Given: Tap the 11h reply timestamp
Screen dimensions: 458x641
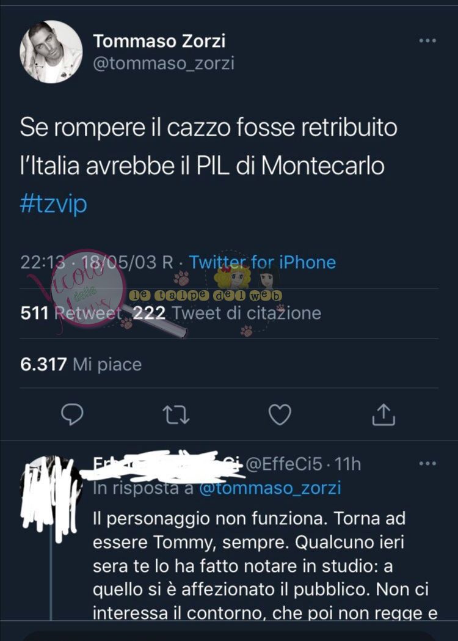Looking at the screenshot, I should 347,464.
